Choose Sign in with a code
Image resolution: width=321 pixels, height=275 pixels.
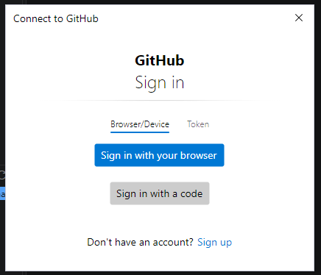click(160, 193)
